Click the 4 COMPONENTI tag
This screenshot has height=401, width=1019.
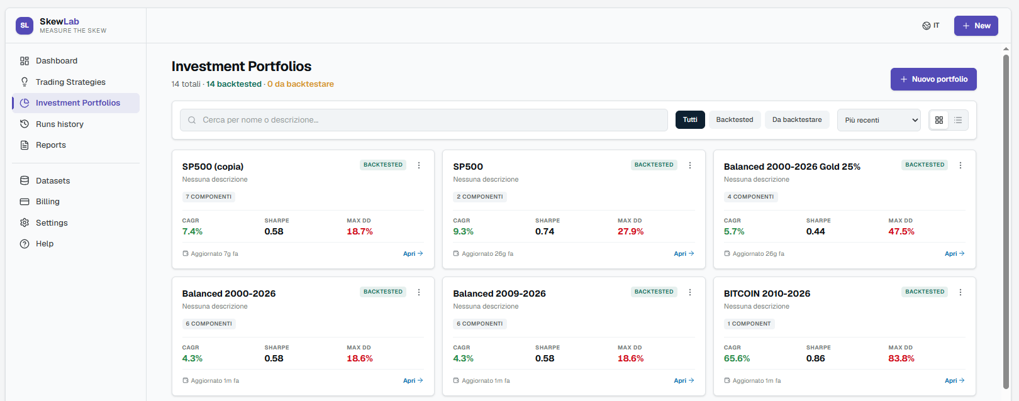point(751,197)
